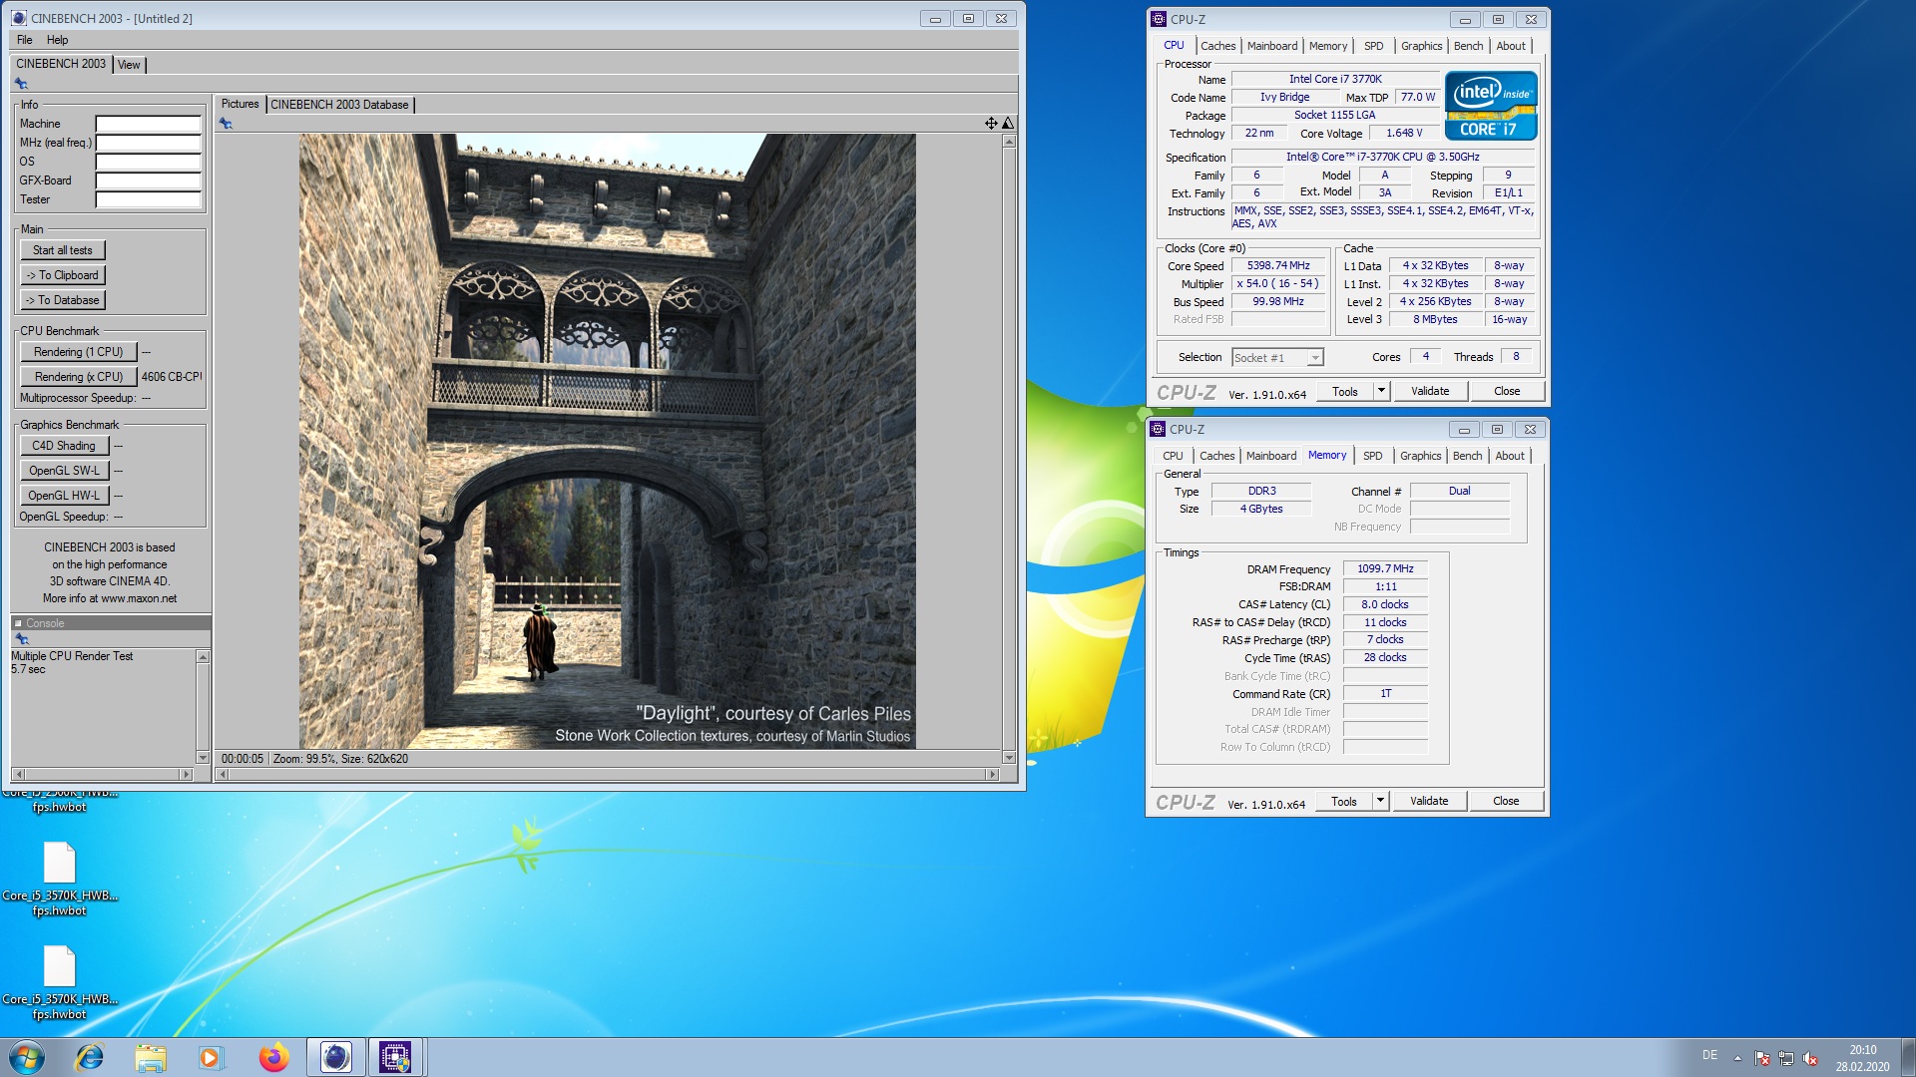Click the 4606 CB-CPU score text
The height and width of the screenshot is (1077, 1916).
[172, 377]
